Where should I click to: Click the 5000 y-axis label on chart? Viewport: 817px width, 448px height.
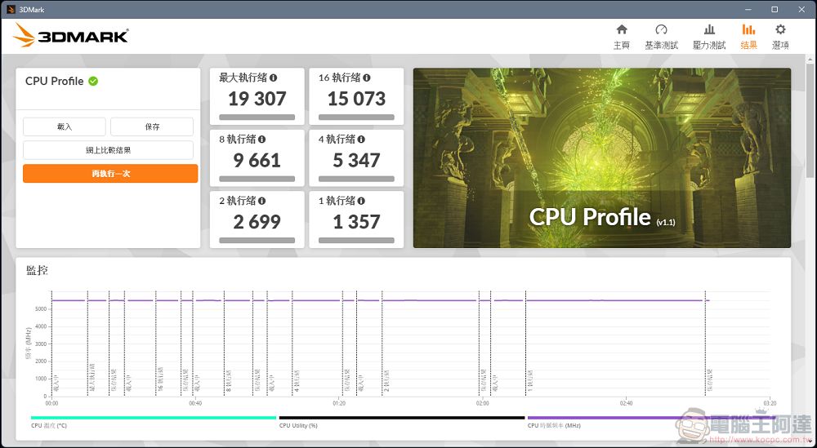pos(41,309)
